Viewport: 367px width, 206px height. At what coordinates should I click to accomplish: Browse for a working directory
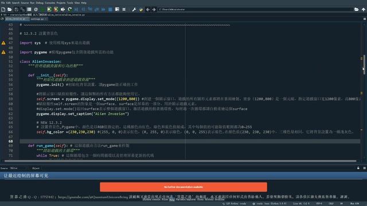[357, 9]
